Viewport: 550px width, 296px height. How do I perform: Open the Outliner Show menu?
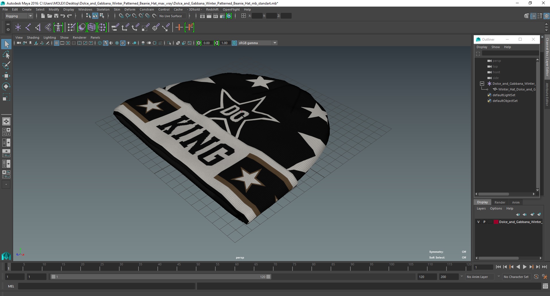[x=496, y=47]
